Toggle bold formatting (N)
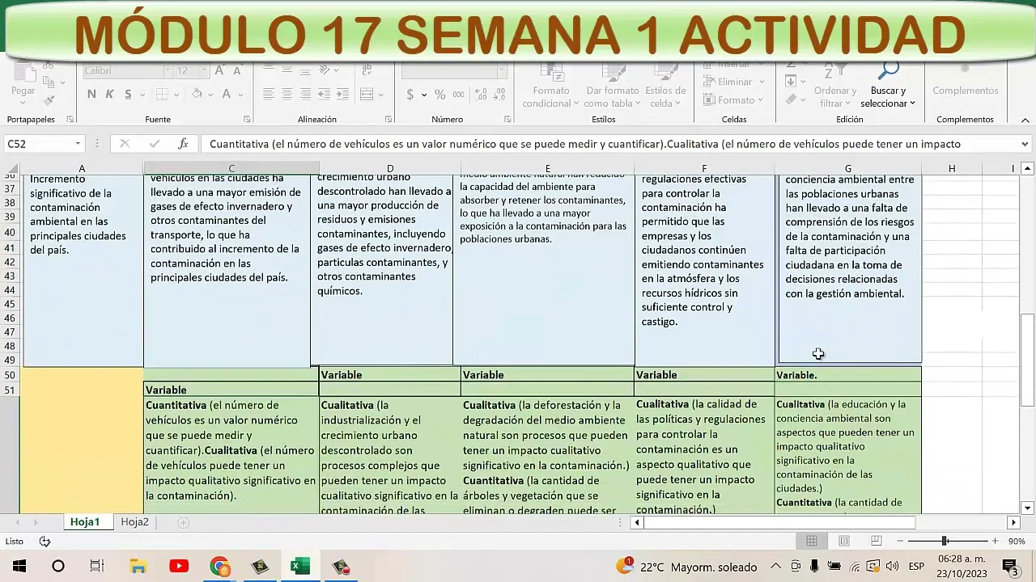 click(91, 95)
